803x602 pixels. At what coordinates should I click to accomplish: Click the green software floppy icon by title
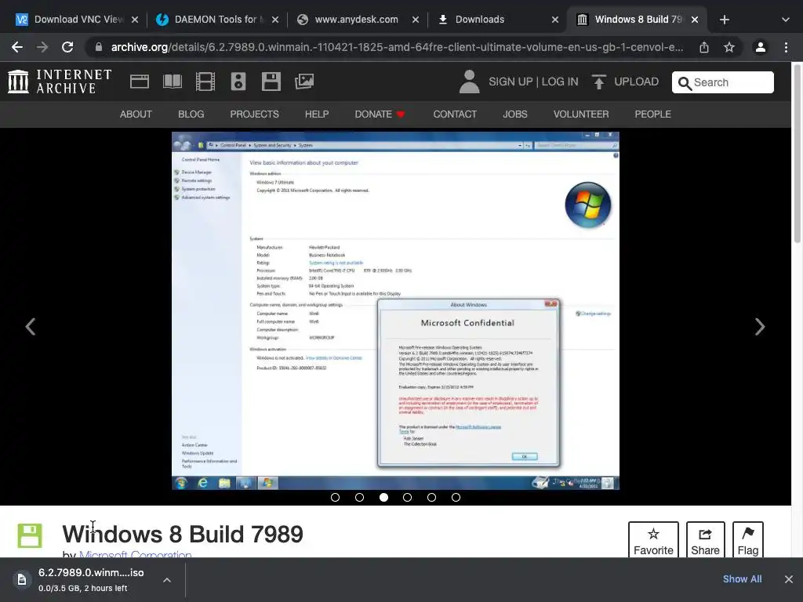point(30,536)
